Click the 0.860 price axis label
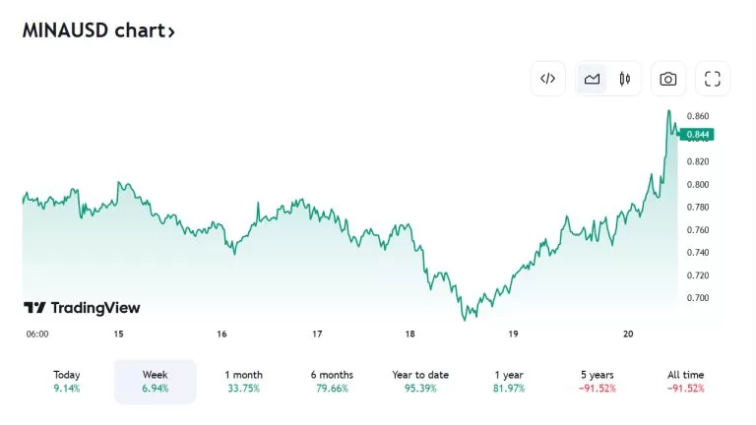The width and height of the screenshot is (756, 425). point(697,117)
